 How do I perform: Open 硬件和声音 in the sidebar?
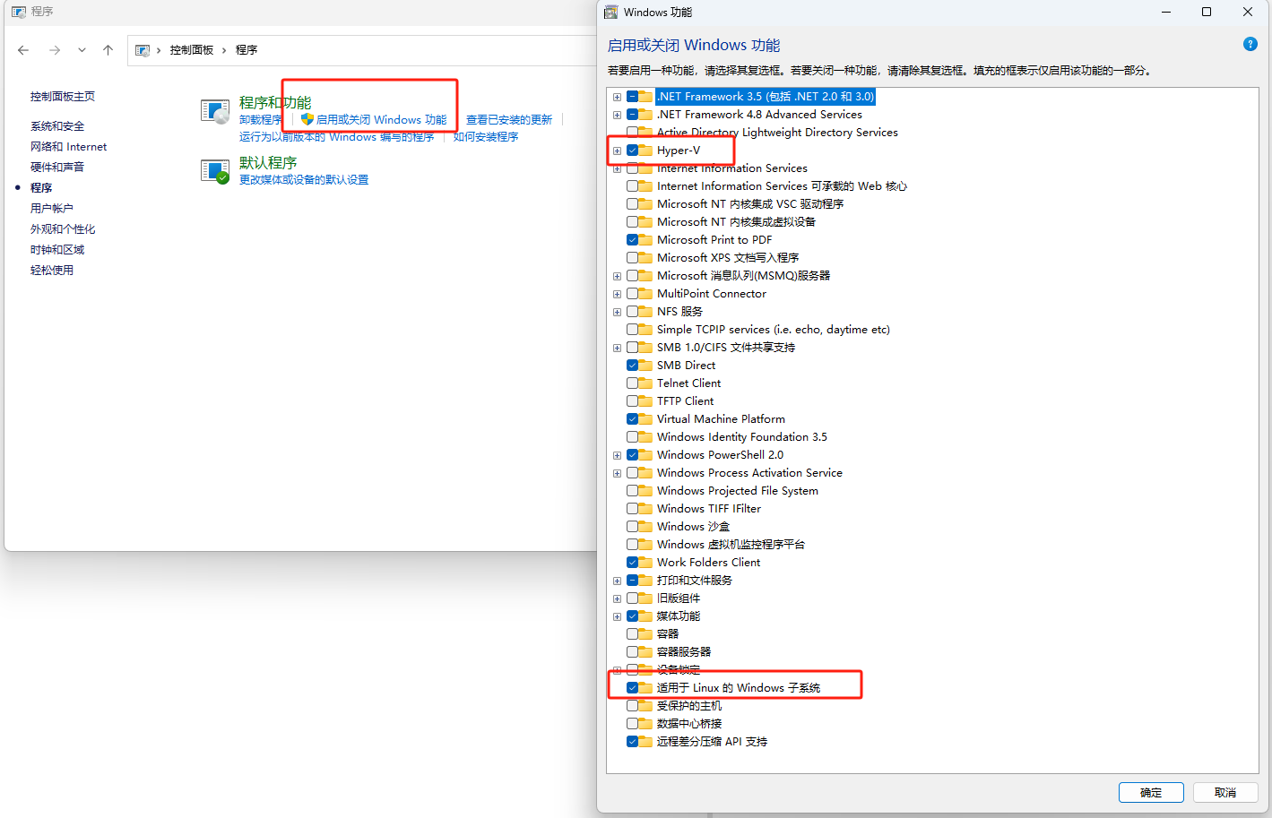(57, 168)
